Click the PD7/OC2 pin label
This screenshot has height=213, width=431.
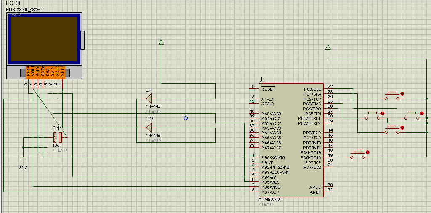[x=312, y=168]
